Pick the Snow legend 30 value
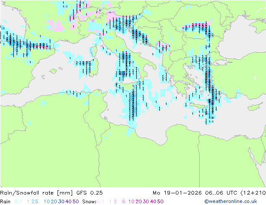266x205 pixels. 146,202
